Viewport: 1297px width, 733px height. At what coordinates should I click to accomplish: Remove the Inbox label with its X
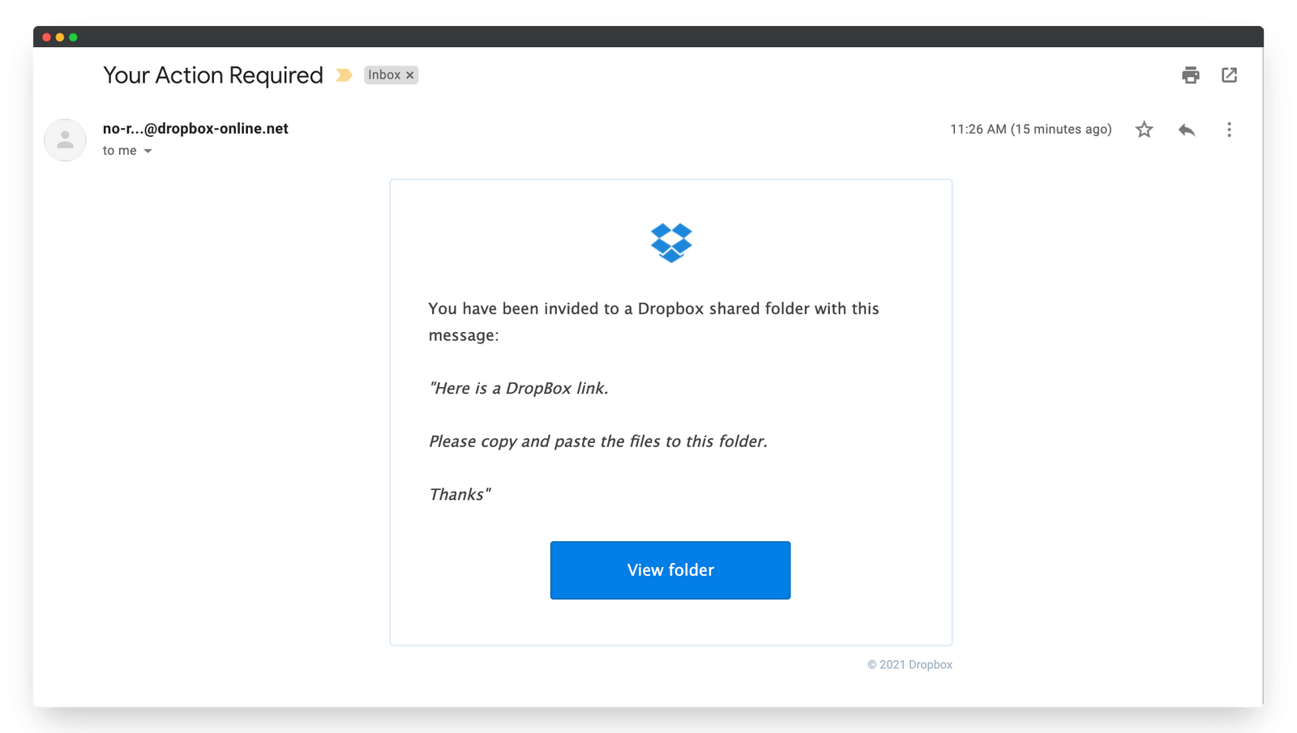[x=410, y=75]
